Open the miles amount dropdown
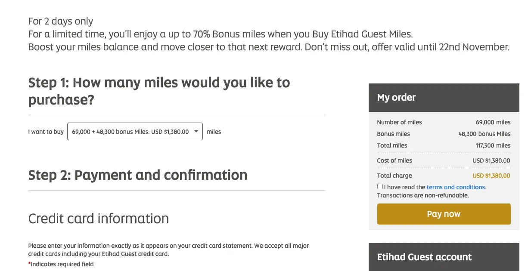Image resolution: width=528 pixels, height=271 pixels. 130,132
